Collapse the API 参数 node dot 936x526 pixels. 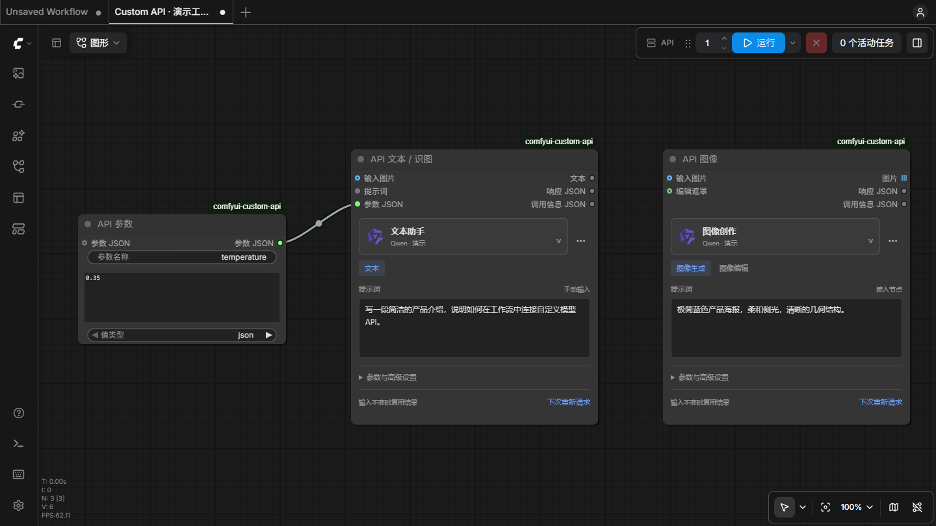[88, 224]
